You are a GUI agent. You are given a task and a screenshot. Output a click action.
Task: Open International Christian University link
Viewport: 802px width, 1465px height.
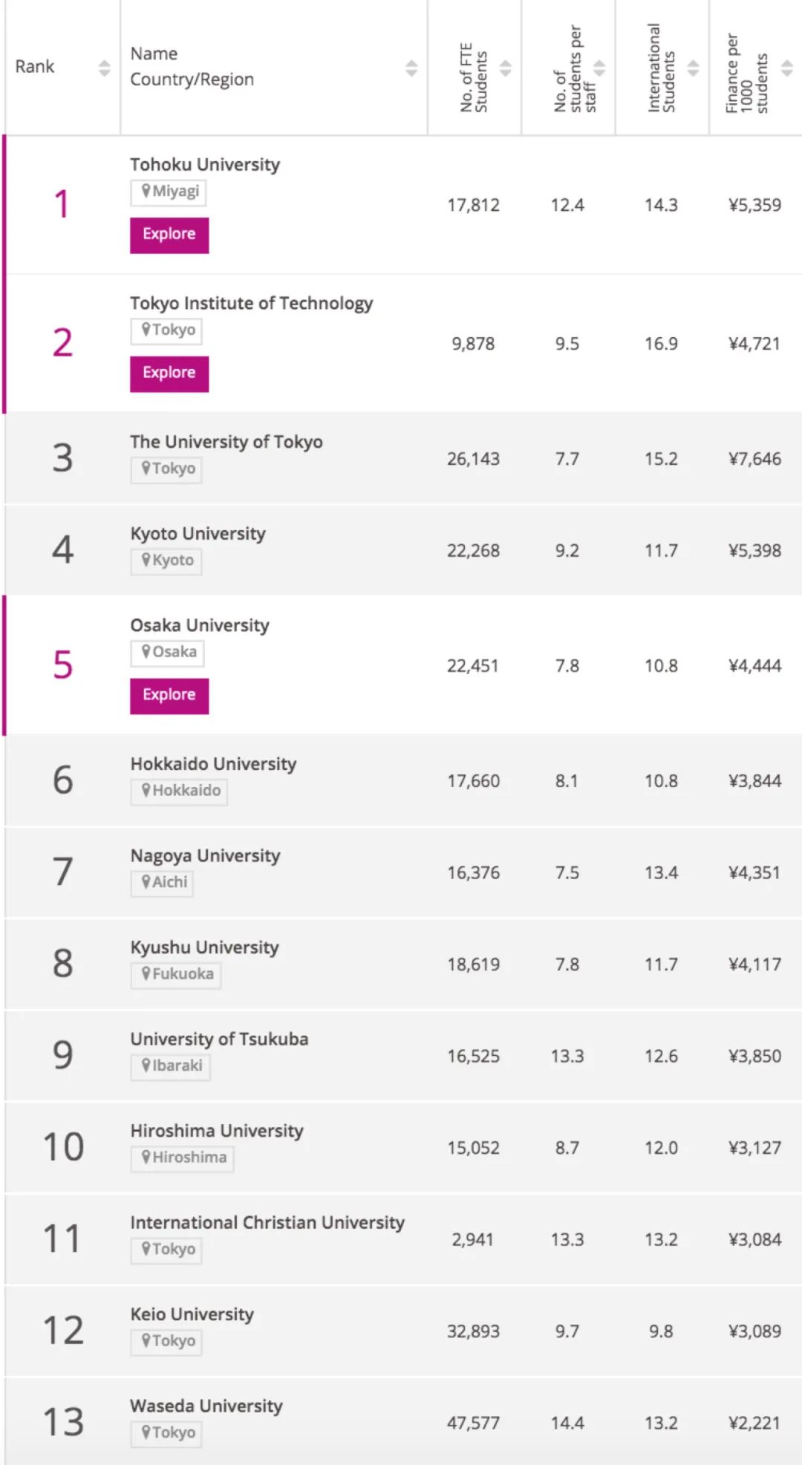pyautogui.click(x=267, y=1223)
